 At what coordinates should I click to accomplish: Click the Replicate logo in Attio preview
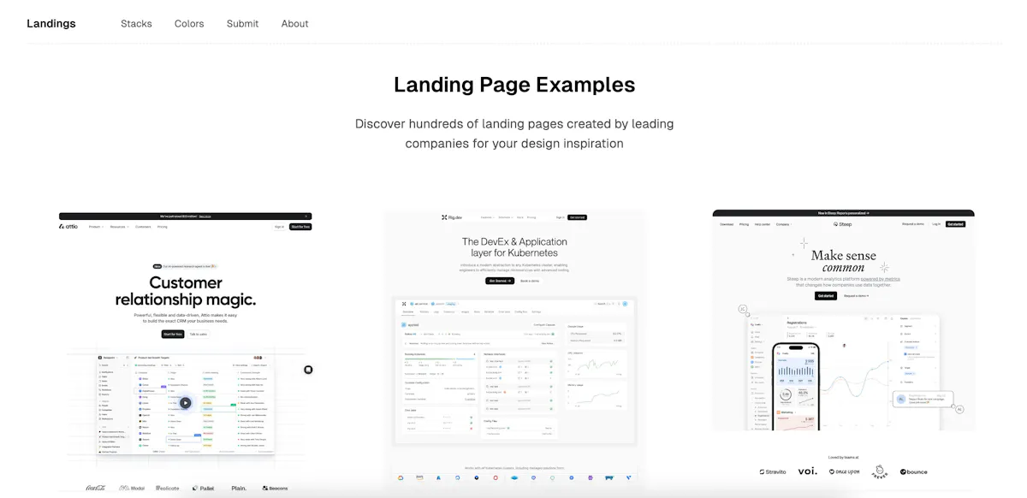(168, 489)
